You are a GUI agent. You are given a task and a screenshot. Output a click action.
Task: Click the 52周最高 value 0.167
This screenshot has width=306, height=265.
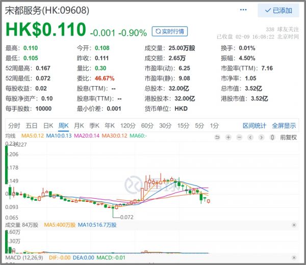point(43,68)
